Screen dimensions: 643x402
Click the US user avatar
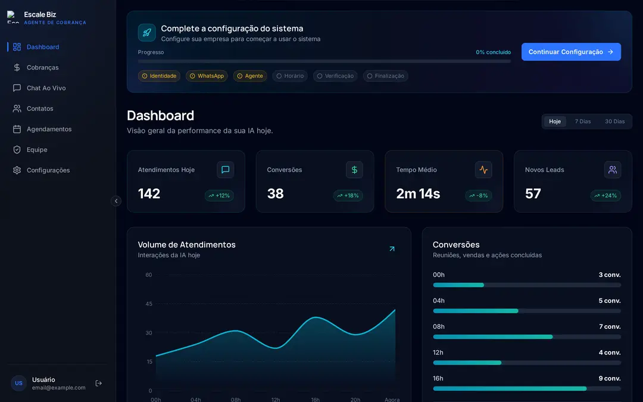coord(18,383)
